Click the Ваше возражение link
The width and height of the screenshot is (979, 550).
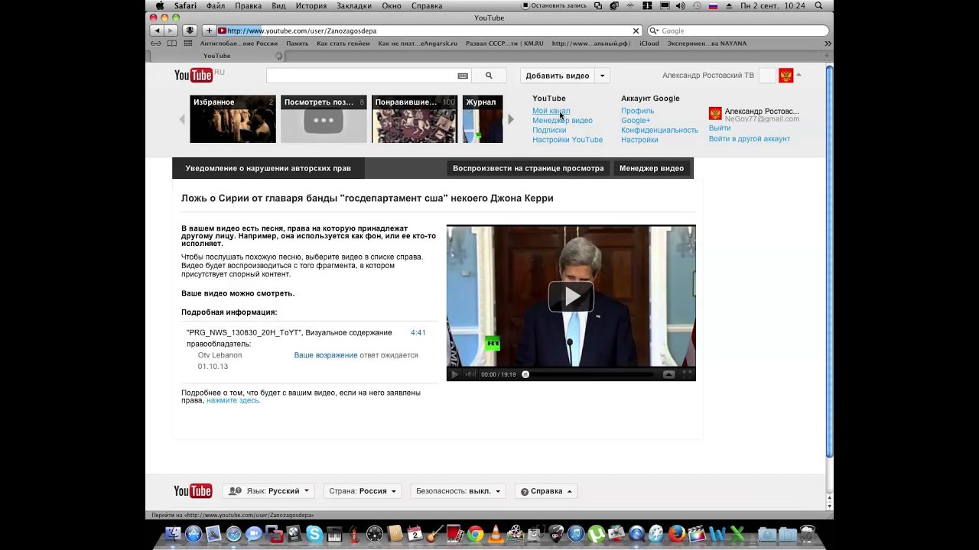coord(326,355)
